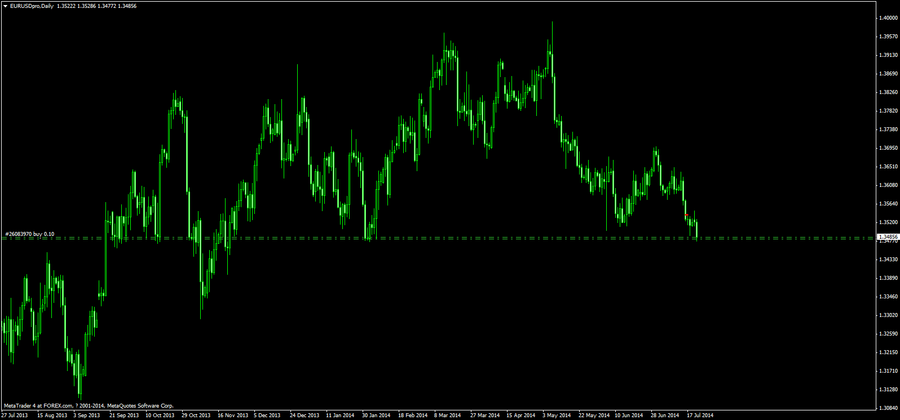The width and height of the screenshot is (900, 420).
Task: Click the chart title dropdown triangle icon
Action: pos(5,6)
